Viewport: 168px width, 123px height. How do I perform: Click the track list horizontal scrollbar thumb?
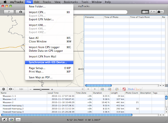[x=67, y=115]
